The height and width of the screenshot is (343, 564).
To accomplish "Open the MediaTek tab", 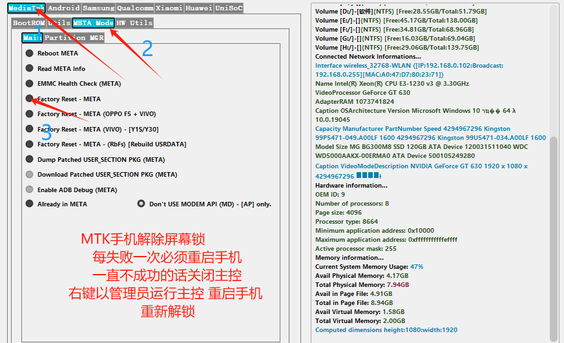I will 26,8.
